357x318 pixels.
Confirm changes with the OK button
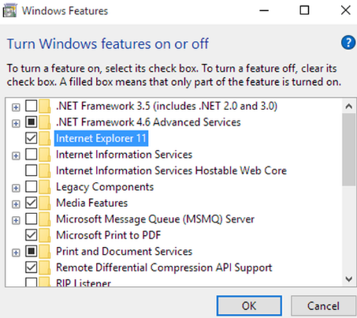pos(249,306)
